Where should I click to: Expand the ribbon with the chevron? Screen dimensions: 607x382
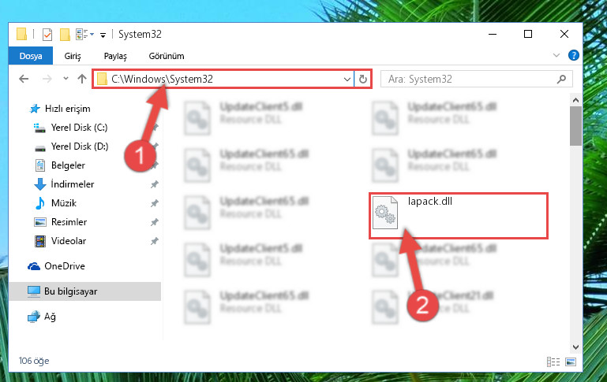pos(556,55)
